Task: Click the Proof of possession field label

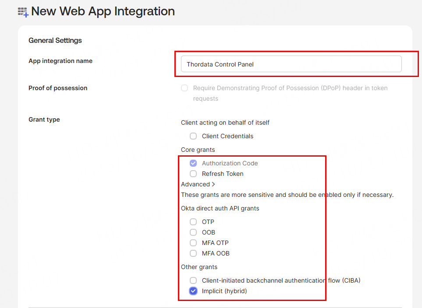Action: (x=58, y=88)
